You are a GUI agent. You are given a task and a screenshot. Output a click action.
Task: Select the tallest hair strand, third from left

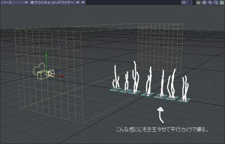[136, 77]
